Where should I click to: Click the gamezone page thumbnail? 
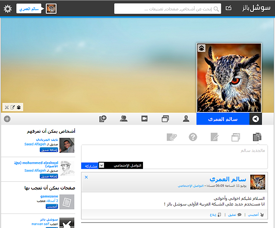click(67, 202)
